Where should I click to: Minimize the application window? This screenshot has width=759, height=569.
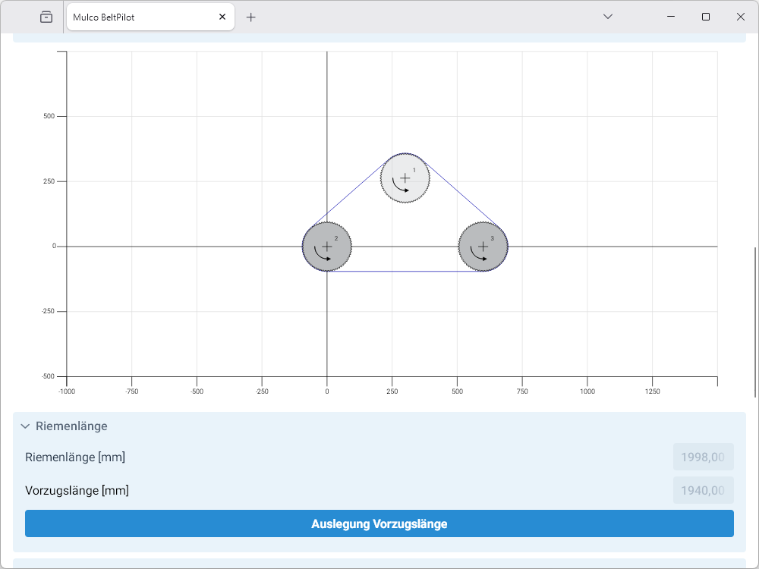click(x=671, y=17)
